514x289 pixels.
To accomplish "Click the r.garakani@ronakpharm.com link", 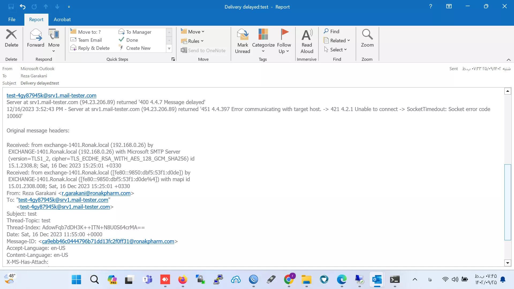I will (96, 193).
